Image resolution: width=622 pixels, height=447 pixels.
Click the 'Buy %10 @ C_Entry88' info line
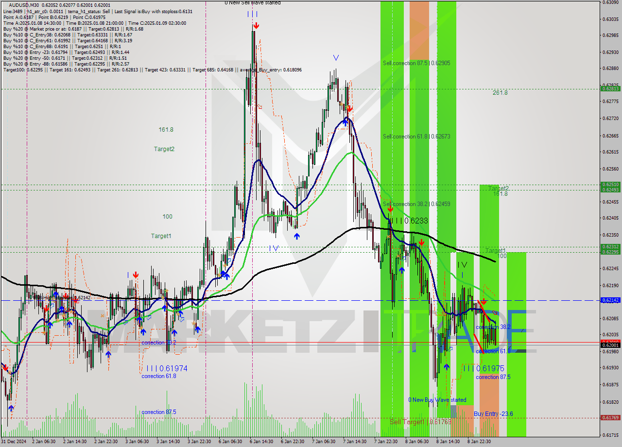[61, 47]
